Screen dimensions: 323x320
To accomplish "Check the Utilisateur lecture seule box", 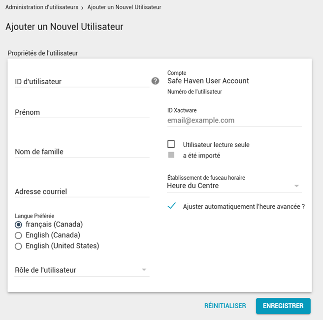I will coord(171,144).
